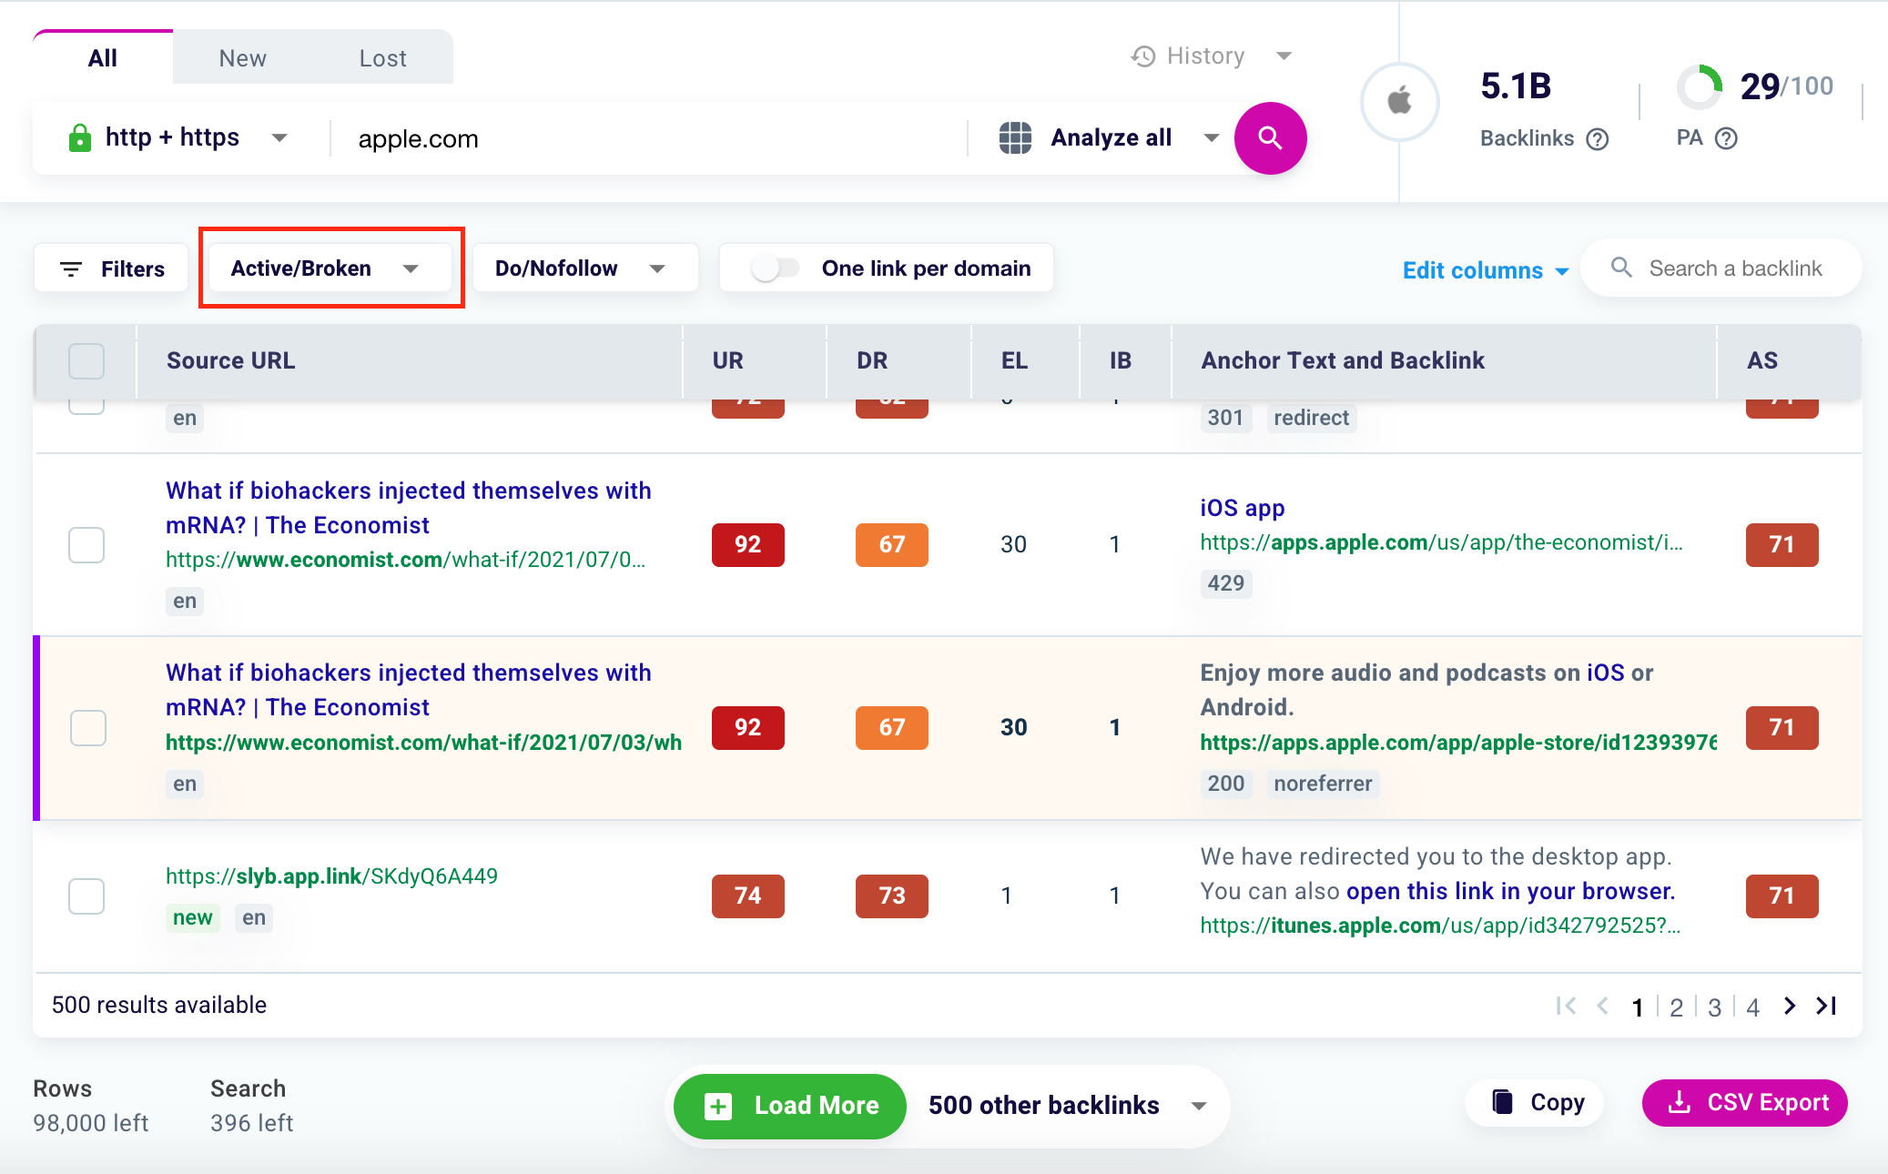Switch to the New tab
Image resolution: width=1888 pixels, height=1174 pixels.
tap(242, 58)
